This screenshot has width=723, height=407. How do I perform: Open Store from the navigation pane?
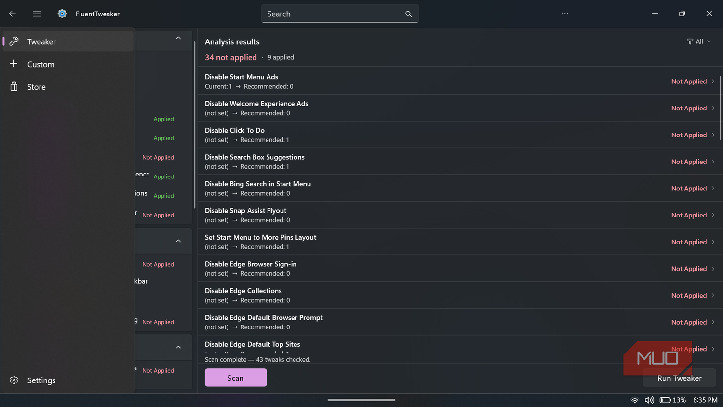tap(68, 87)
